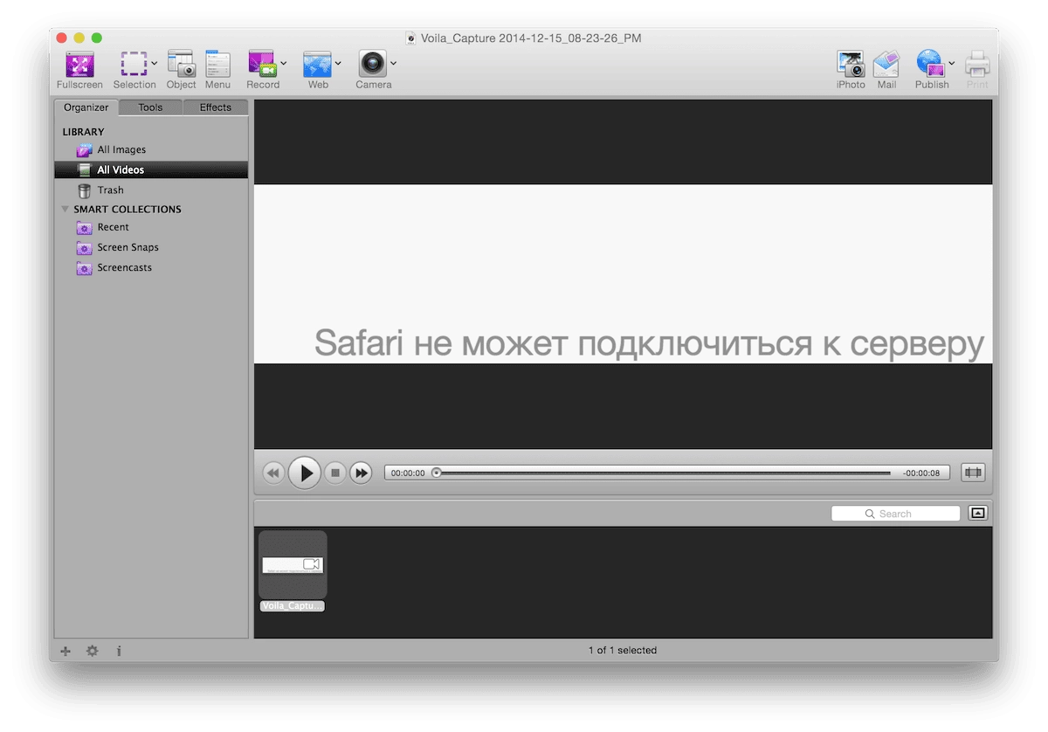Screen dimensions: 1048x732
Task: Click the 00:00:00 elapsed time label
Action: [x=408, y=473]
